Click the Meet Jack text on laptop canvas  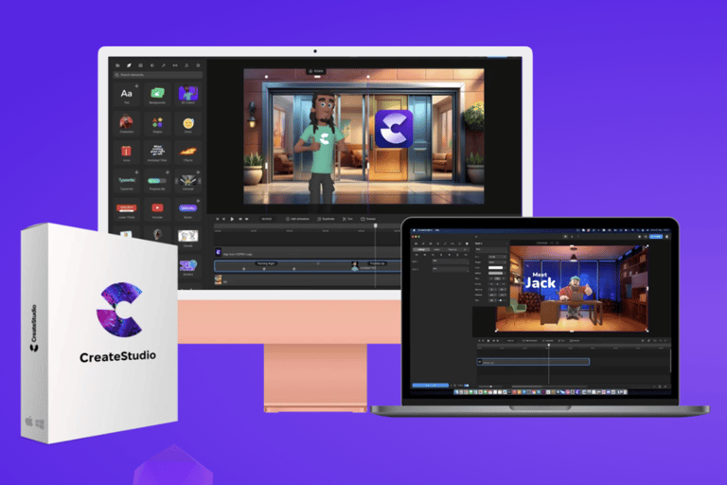[541, 281]
